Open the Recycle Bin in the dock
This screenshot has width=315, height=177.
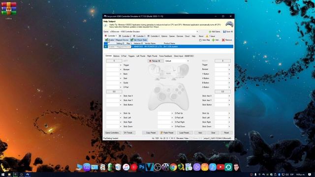118,167
